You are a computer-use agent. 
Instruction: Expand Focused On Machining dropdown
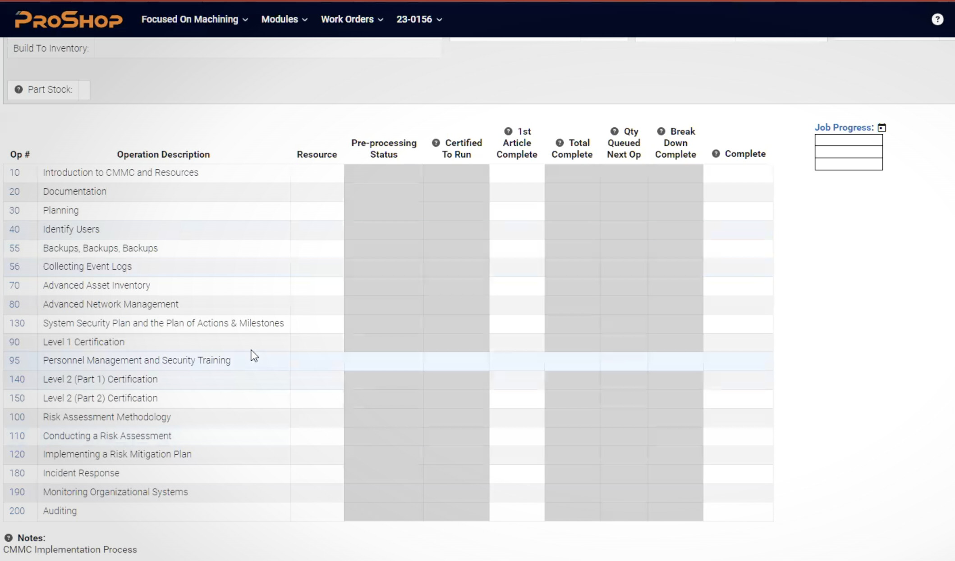click(194, 19)
